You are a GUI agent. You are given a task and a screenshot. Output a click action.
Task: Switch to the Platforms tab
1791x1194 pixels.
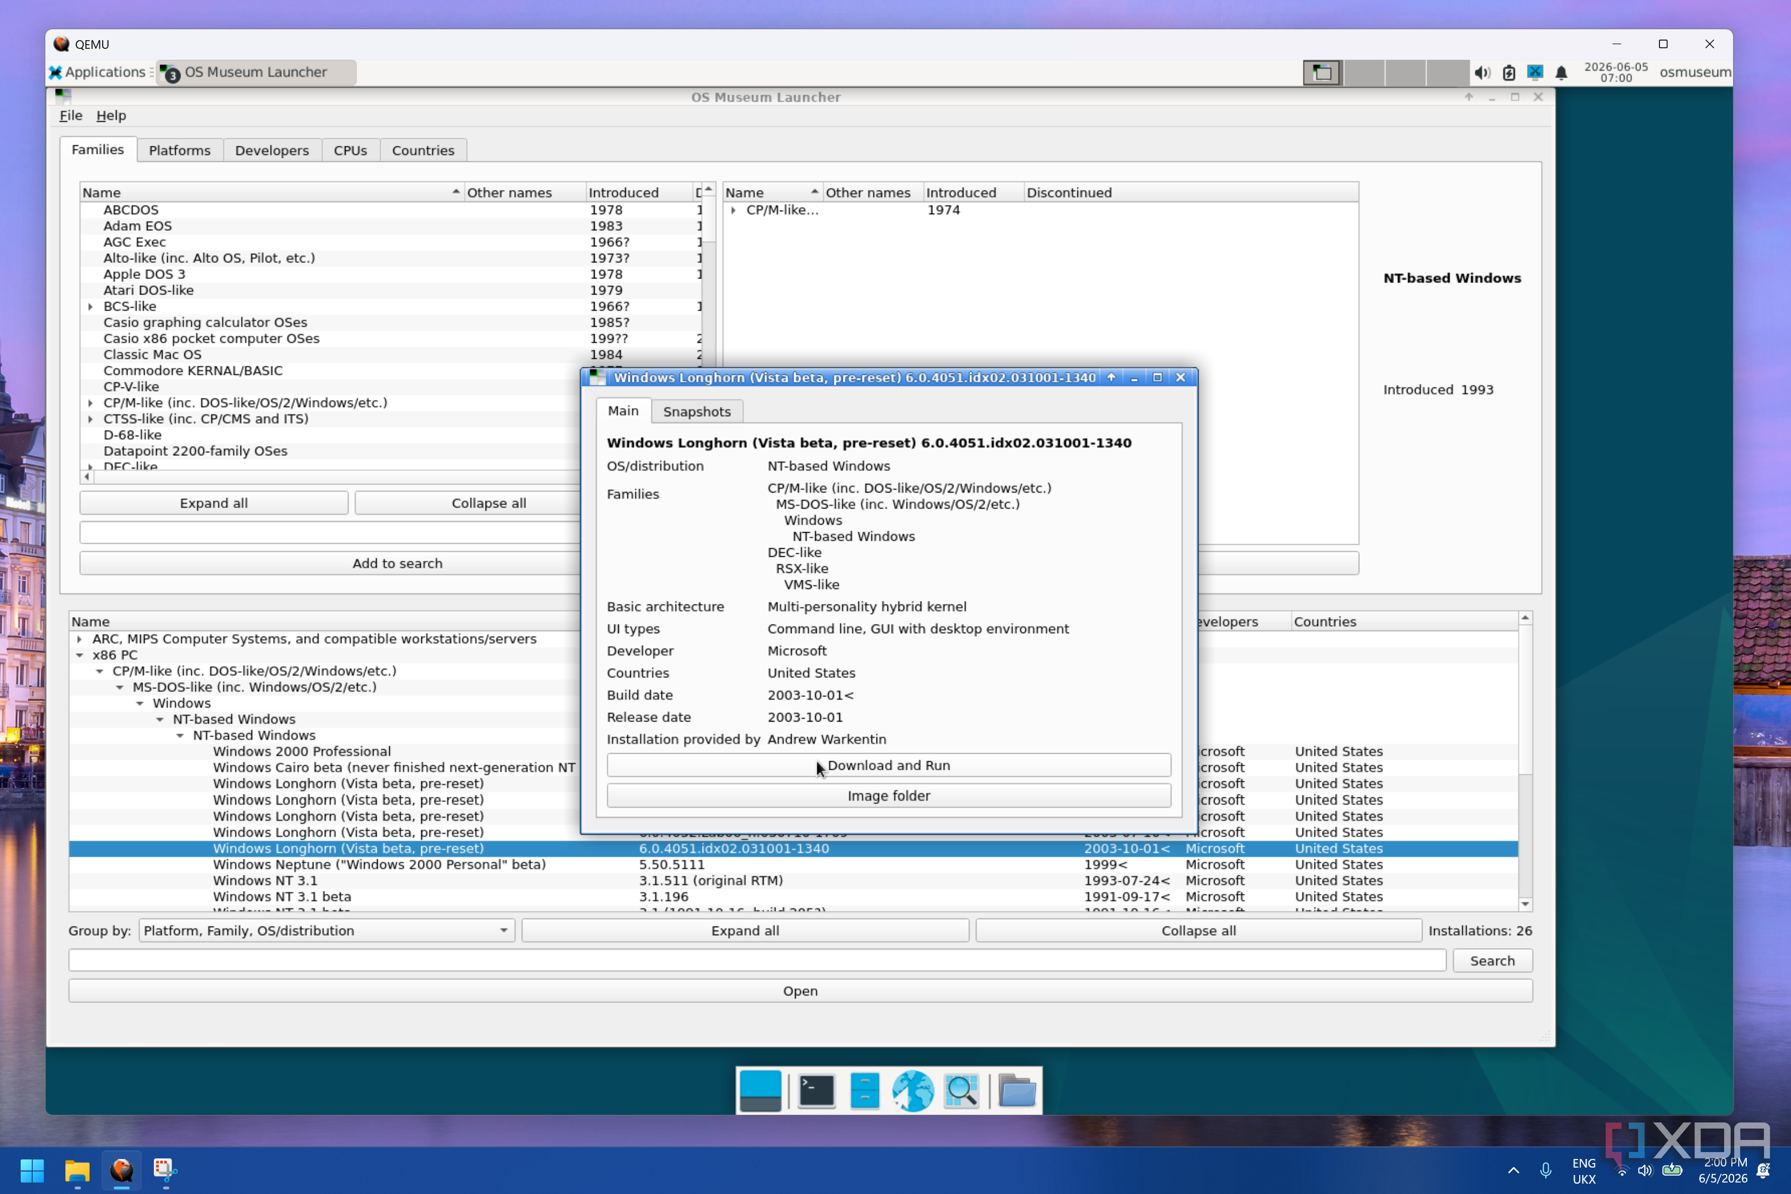(180, 150)
